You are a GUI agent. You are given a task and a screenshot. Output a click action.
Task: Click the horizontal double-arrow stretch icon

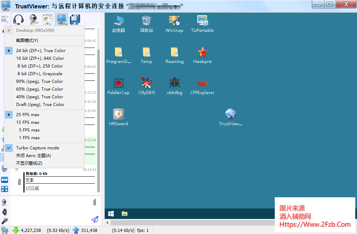point(5,180)
